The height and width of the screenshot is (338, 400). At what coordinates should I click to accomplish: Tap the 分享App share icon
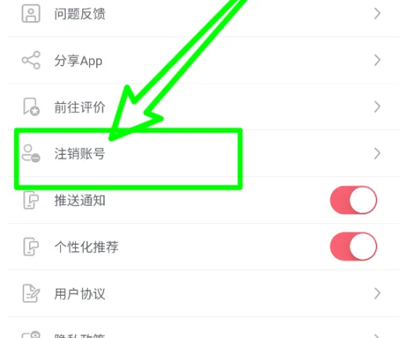[31, 60]
